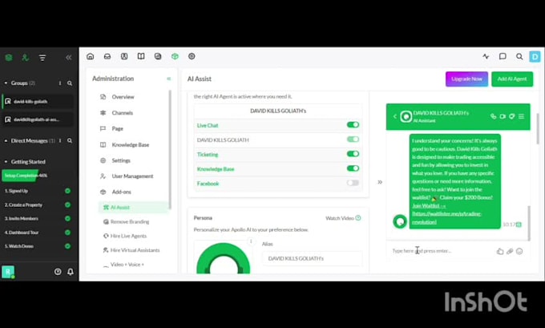Select the green cube add-ons icon
The height and width of the screenshot is (328, 545).
[175, 56]
